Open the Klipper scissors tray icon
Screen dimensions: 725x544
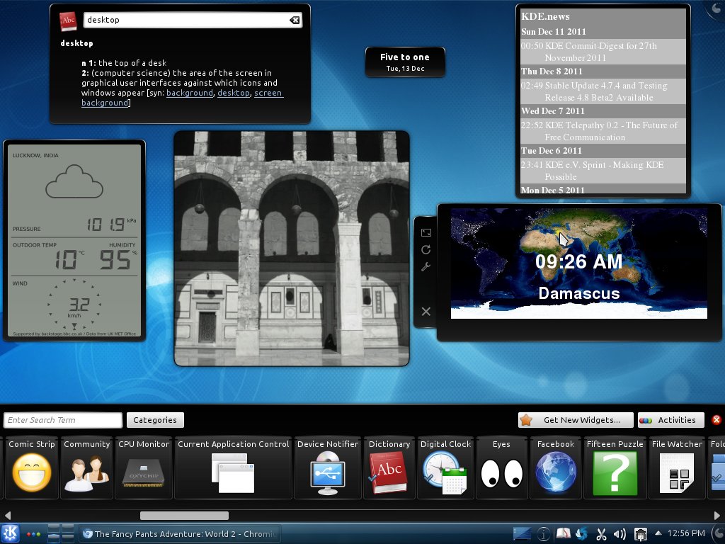[x=601, y=534]
